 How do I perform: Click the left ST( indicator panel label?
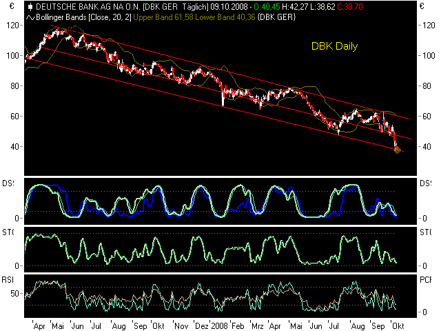click(x=8, y=232)
